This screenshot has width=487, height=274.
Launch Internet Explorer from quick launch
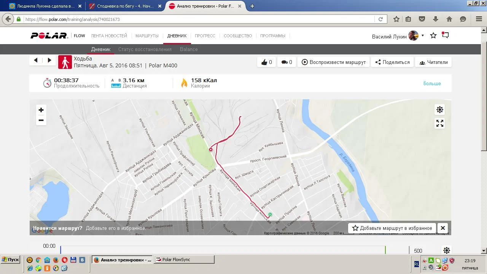[x=30, y=268]
